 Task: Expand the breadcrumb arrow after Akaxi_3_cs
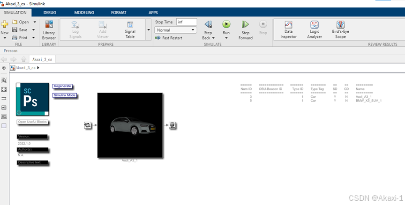[x=38, y=68]
